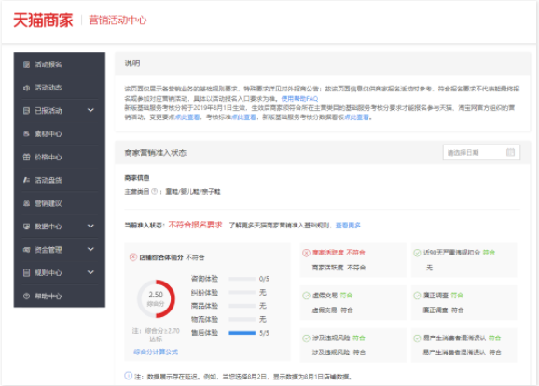Click 查看更多 link for access rules
The width and height of the screenshot is (539, 386).
tap(348, 226)
